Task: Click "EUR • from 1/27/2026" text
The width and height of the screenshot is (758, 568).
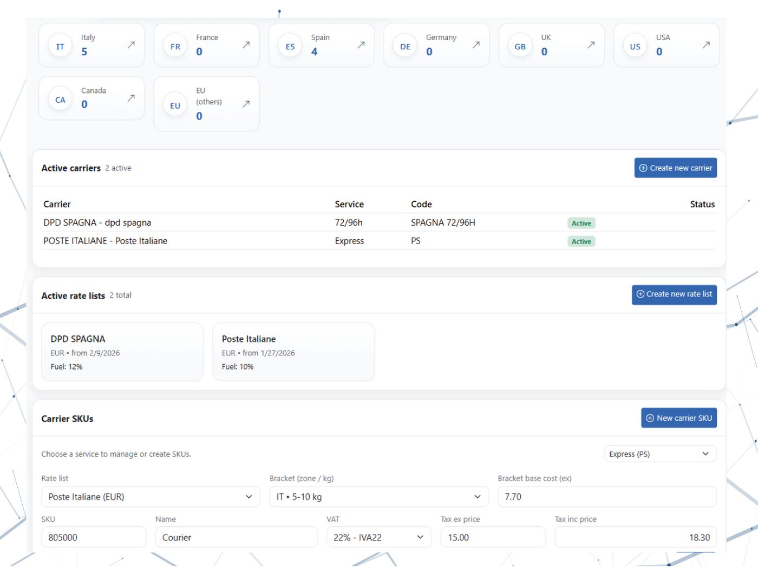Action: 258,353
